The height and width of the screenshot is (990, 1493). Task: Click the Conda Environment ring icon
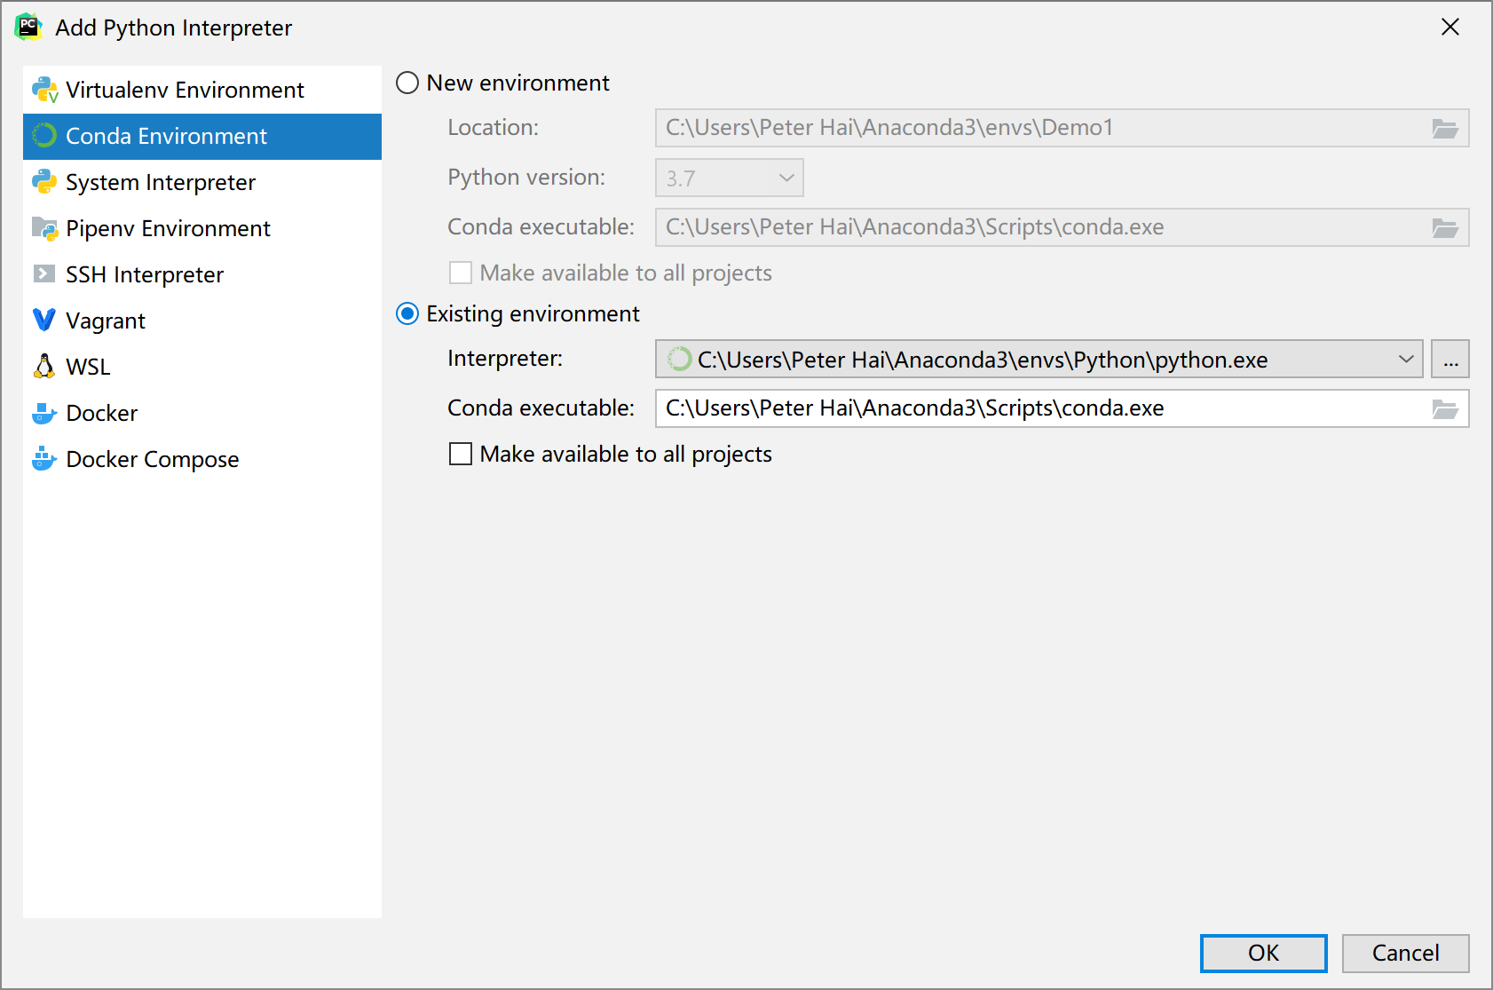pos(44,136)
